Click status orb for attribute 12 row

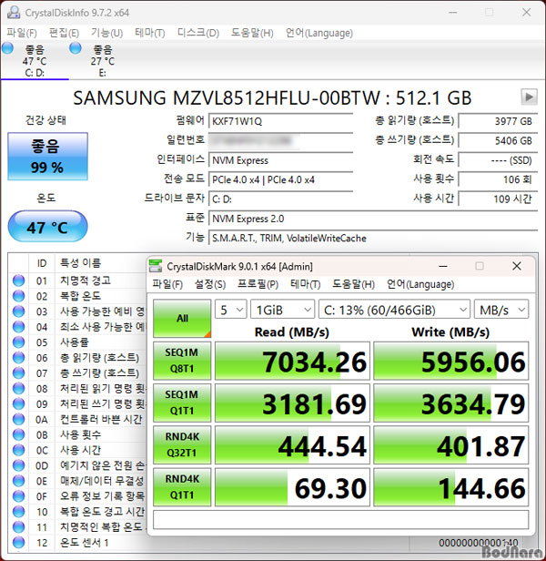click(x=18, y=543)
